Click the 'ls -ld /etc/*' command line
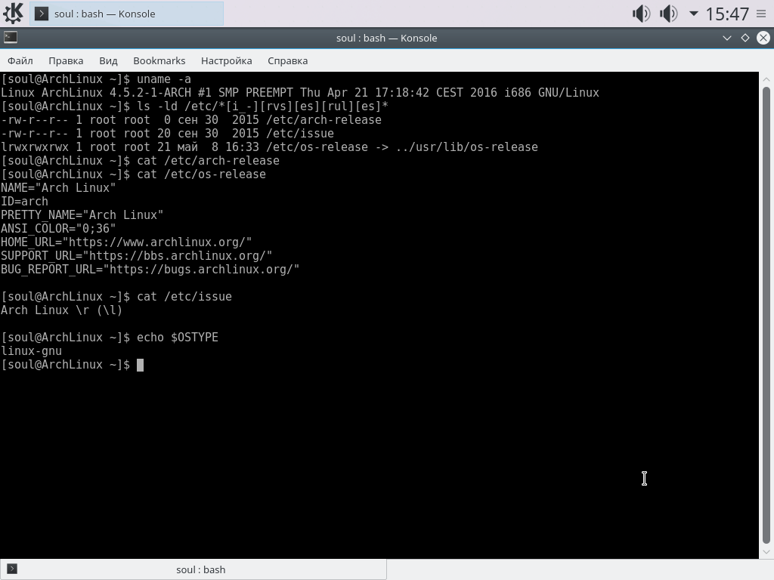This screenshot has width=774, height=580. (262, 106)
